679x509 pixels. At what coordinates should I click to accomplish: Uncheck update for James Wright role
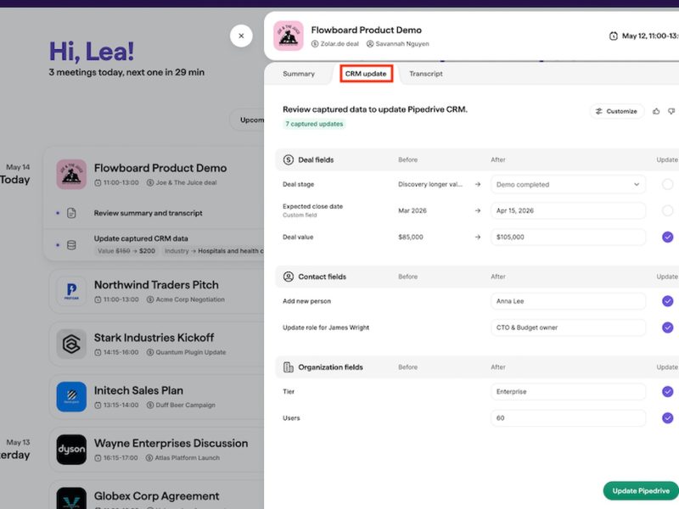coord(667,327)
